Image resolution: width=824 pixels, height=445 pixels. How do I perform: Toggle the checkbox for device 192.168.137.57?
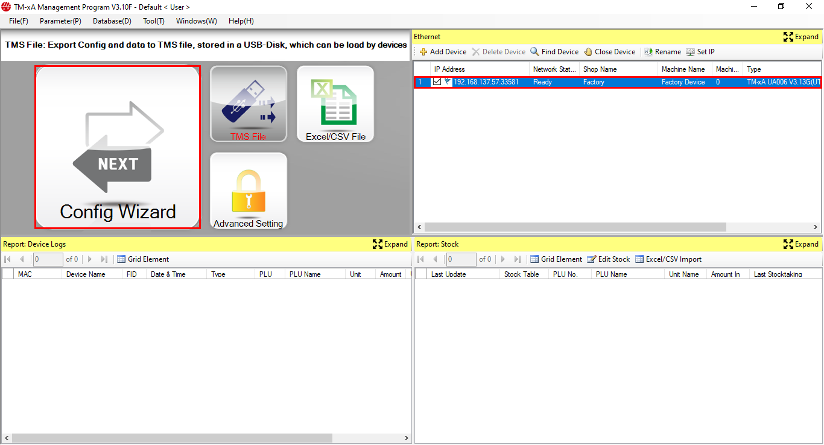click(x=437, y=82)
